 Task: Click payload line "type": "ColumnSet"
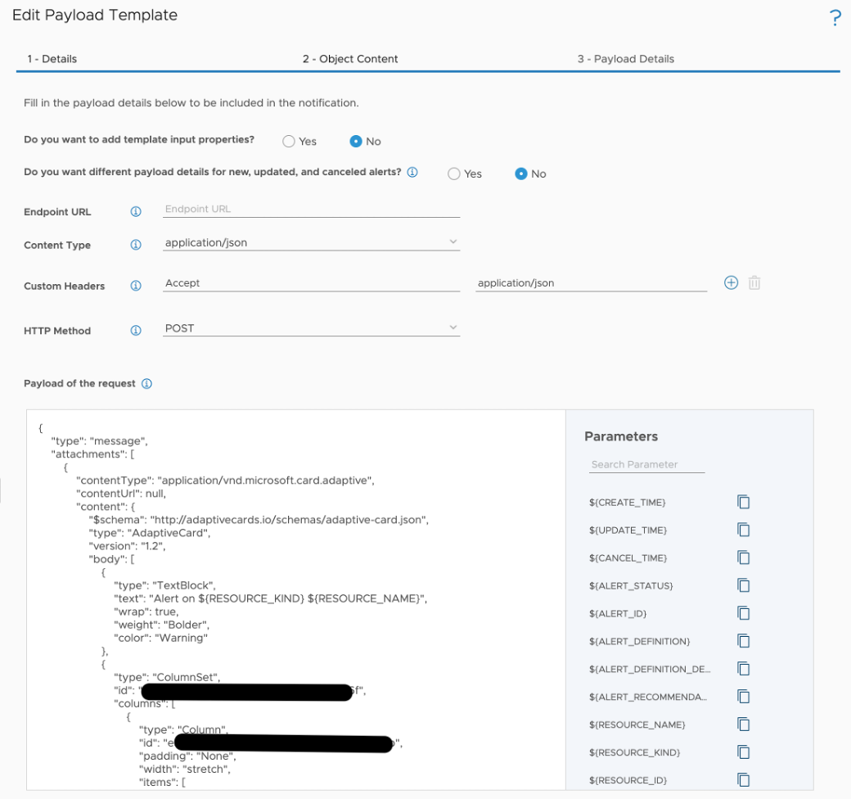[x=167, y=677]
